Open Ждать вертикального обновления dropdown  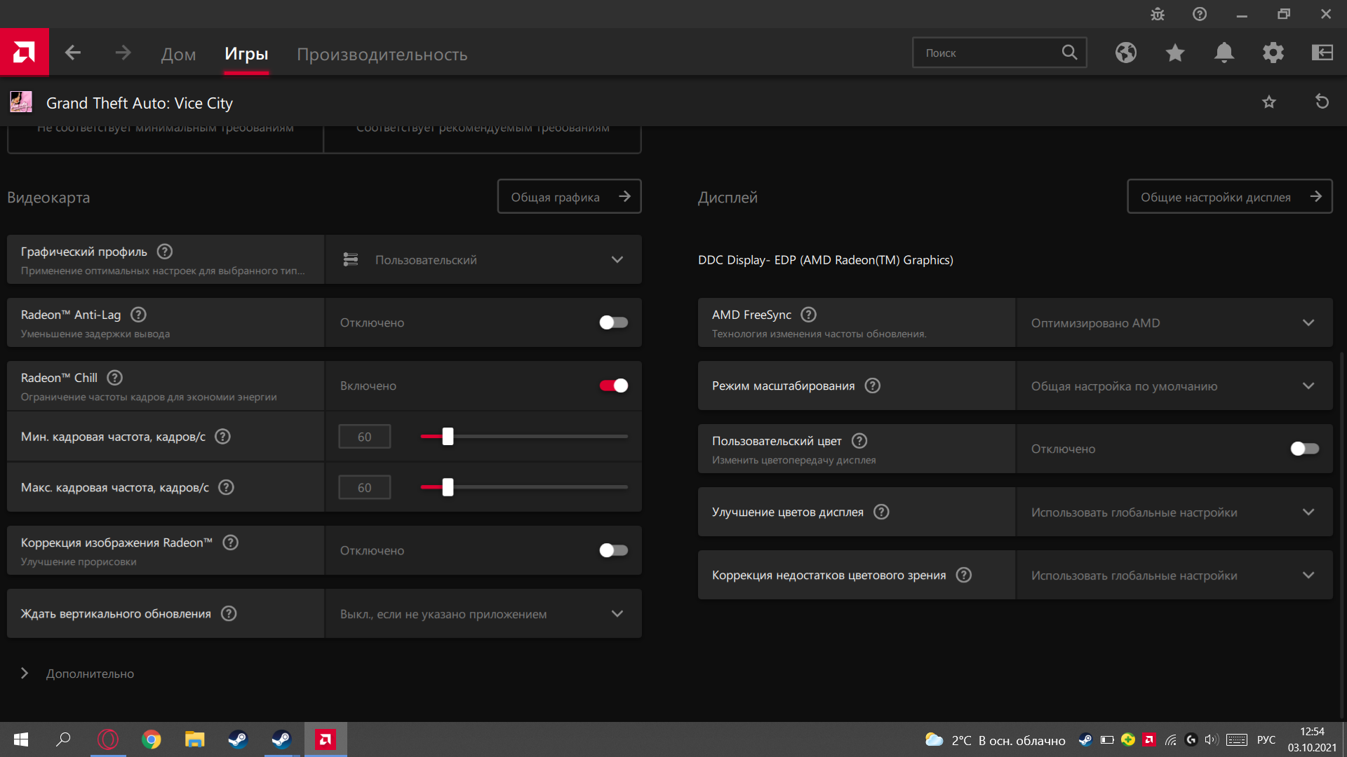tap(483, 613)
